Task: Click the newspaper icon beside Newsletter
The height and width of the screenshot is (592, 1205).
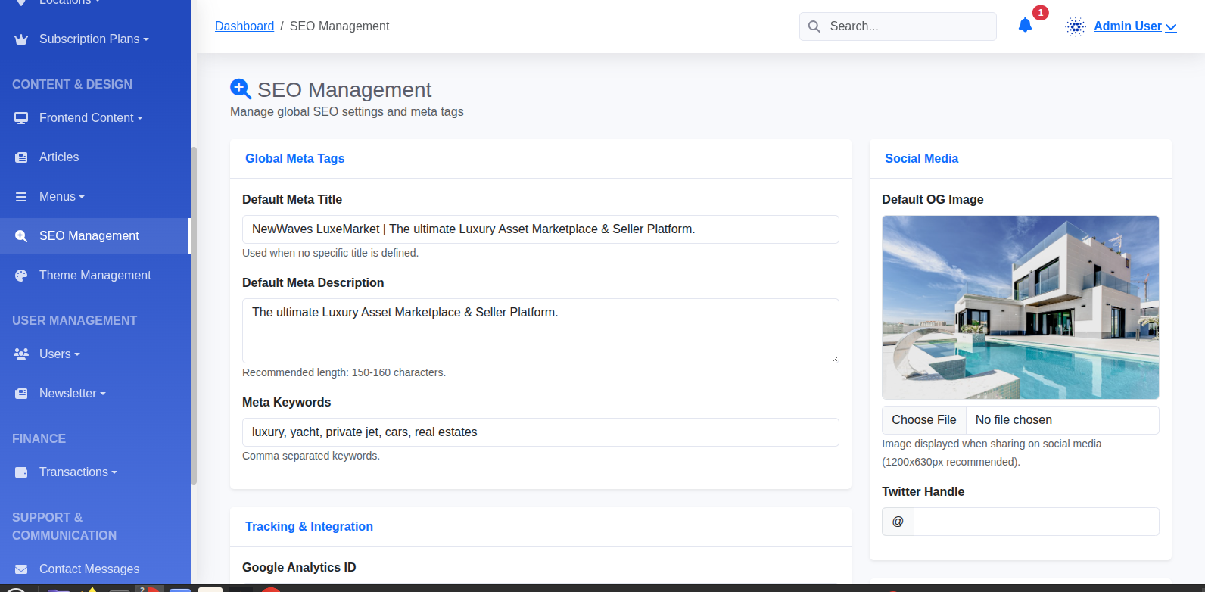Action: pos(21,394)
